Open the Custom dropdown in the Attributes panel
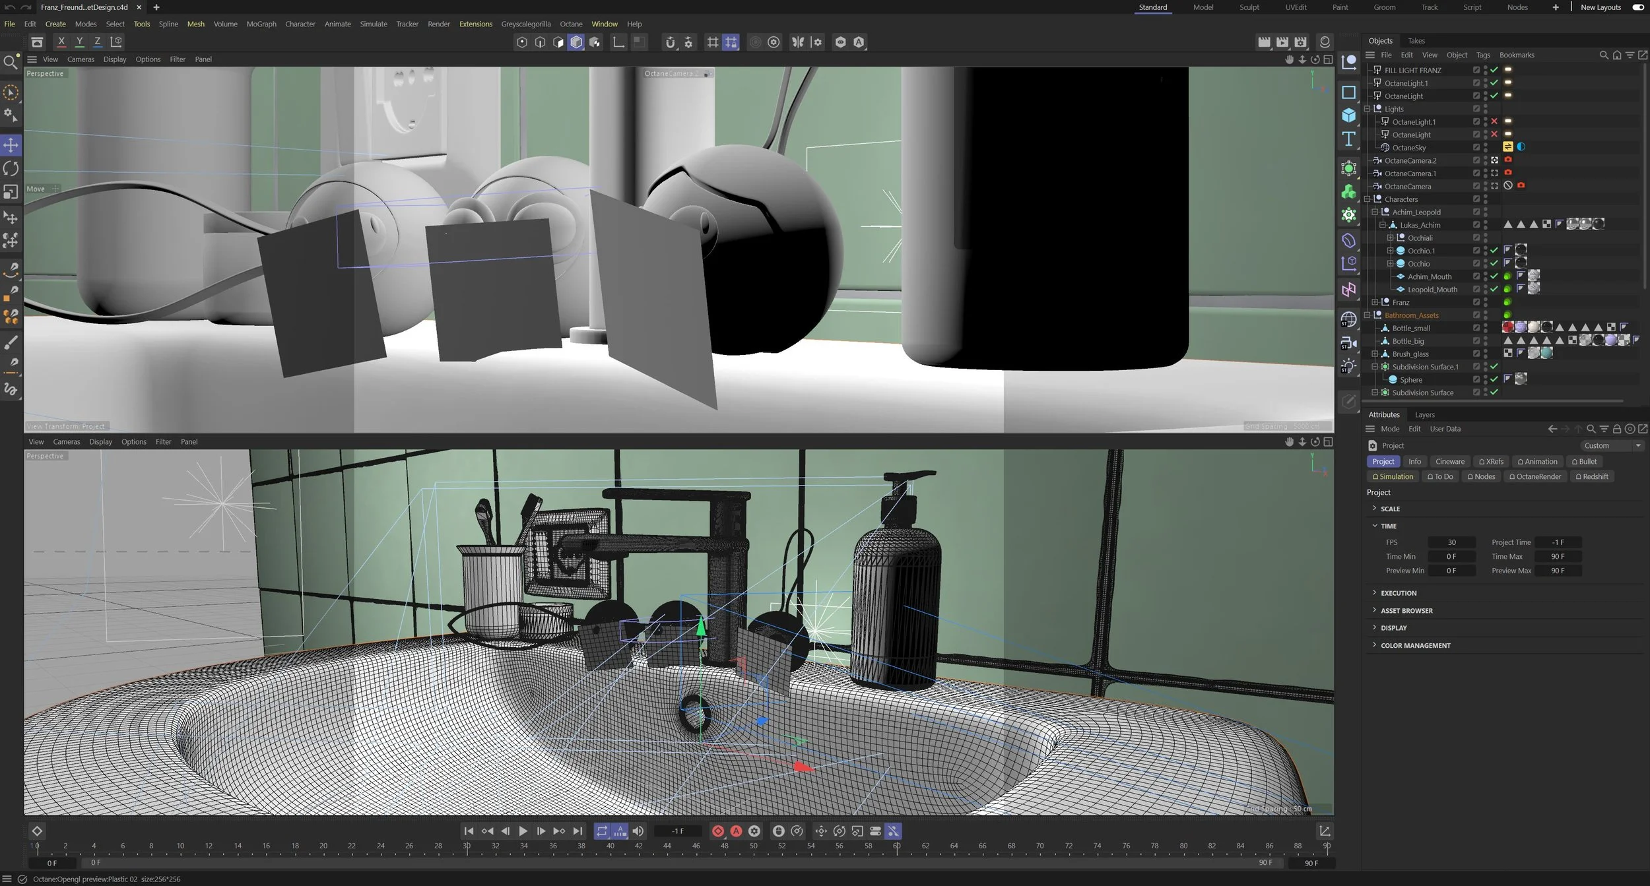Viewport: 1650px width, 886px height. [1610, 445]
